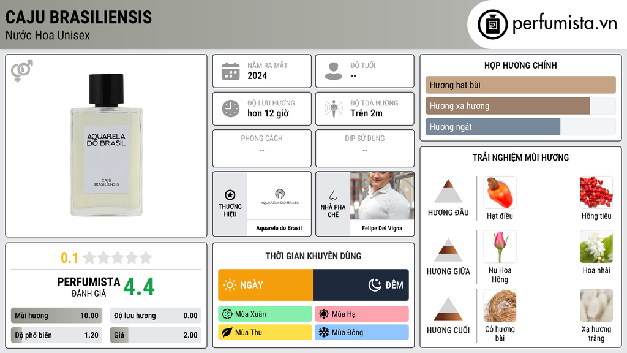Click the Mùi hương 10.00 rating bar
This screenshot has width=627, height=353.
(x=57, y=316)
